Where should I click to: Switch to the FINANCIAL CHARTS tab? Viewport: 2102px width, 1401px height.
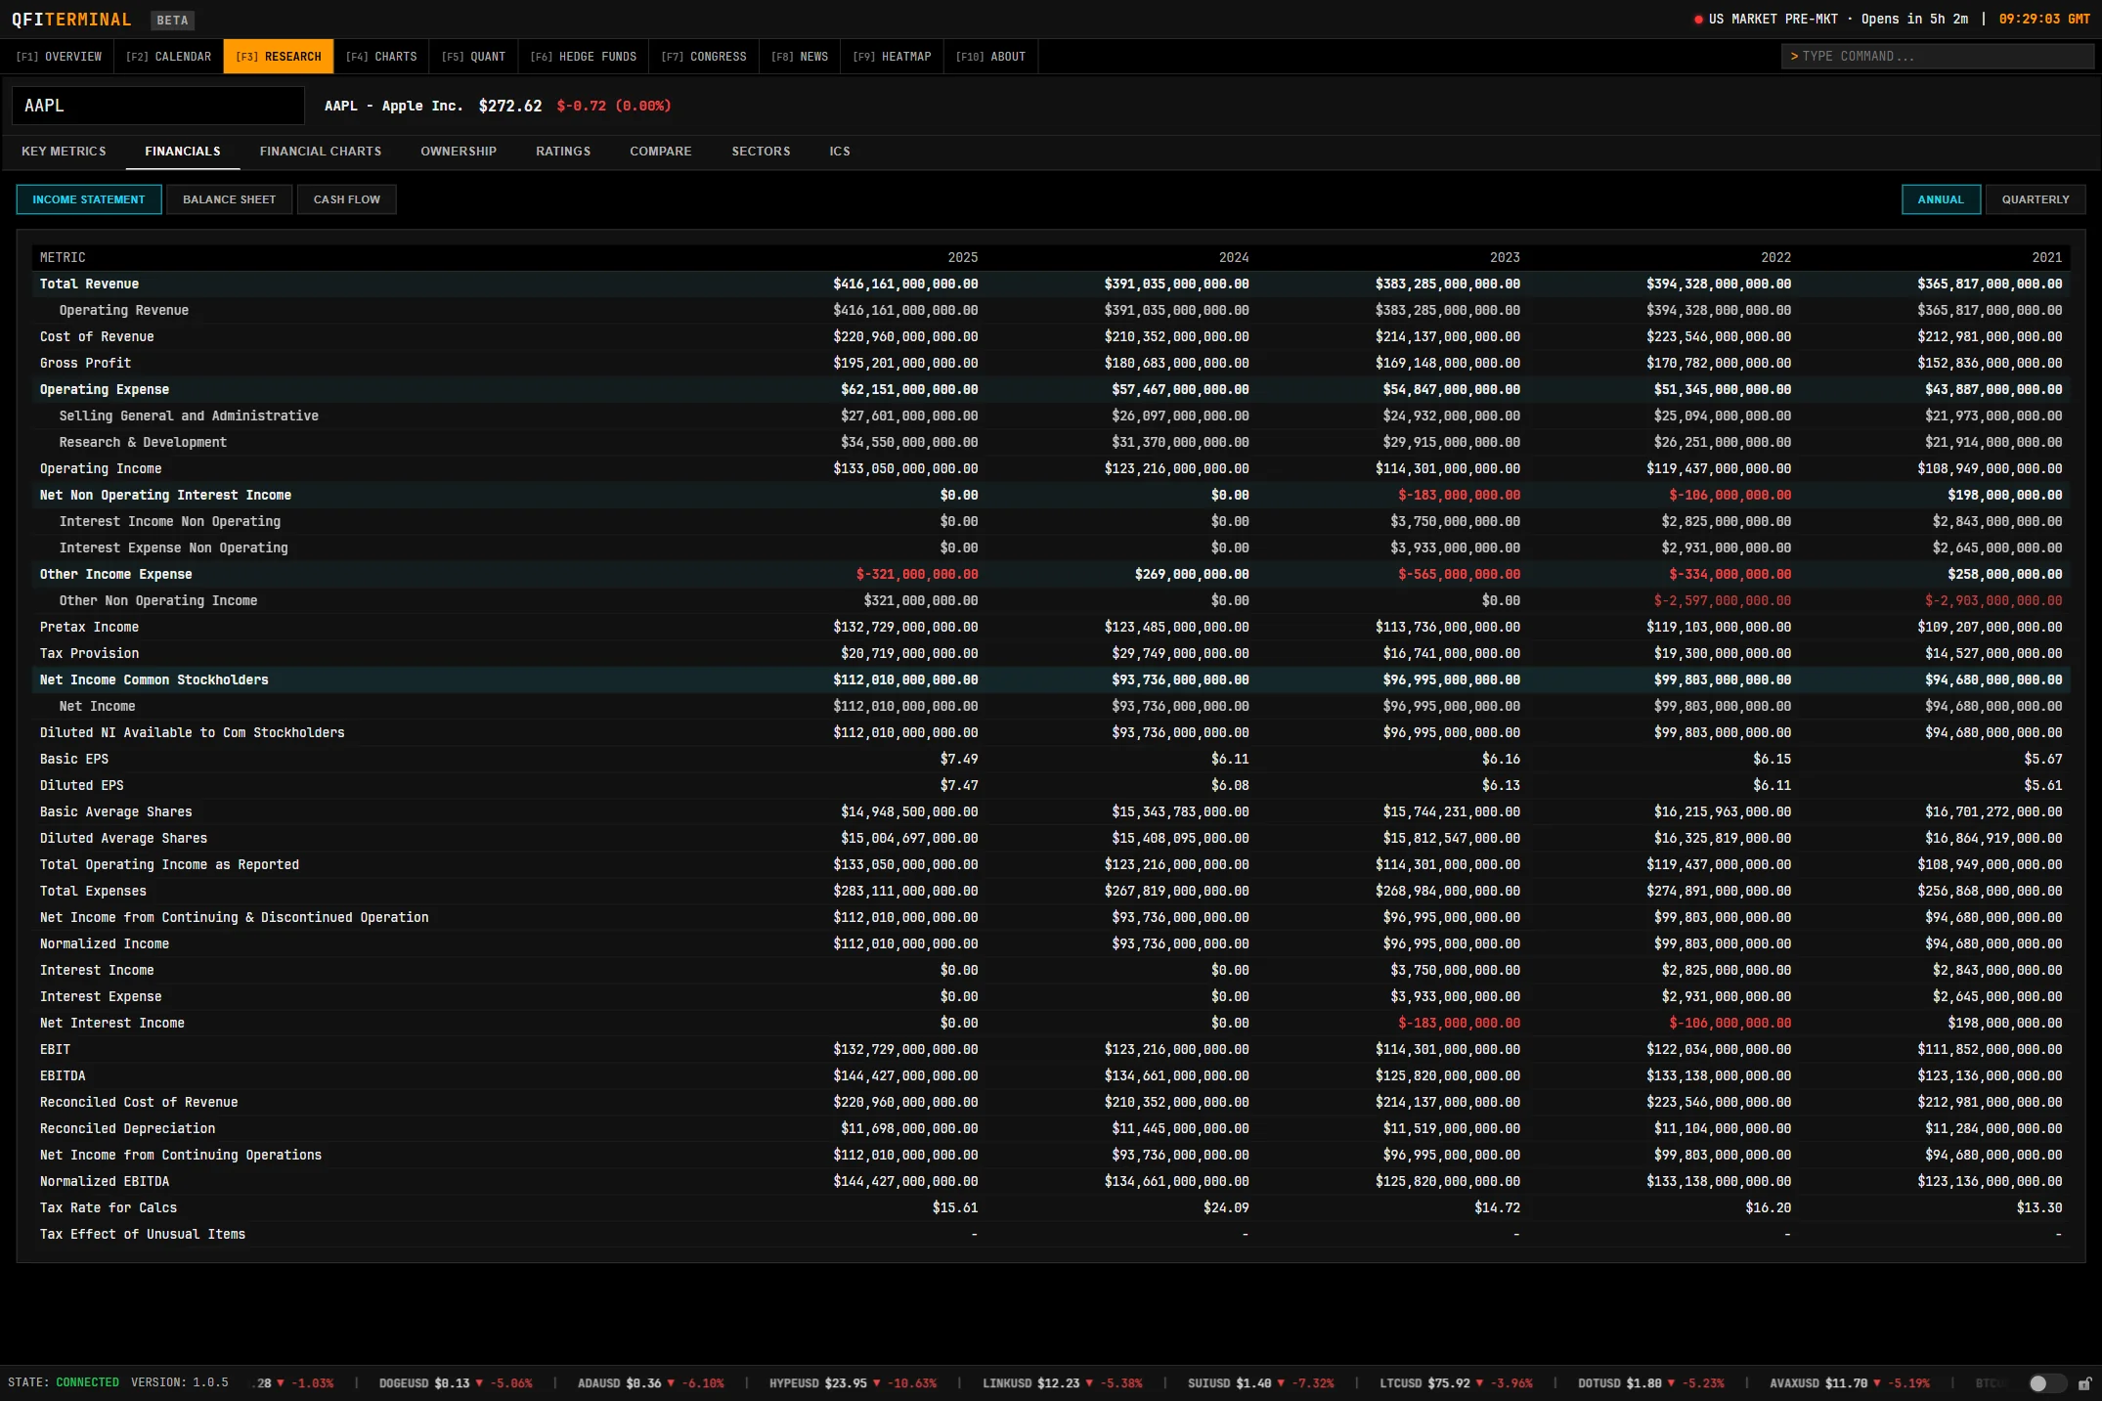click(x=320, y=152)
